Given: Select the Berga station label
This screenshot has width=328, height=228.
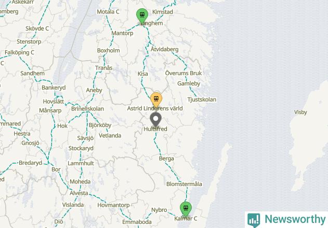Looking at the screenshot, I should pos(166,159).
